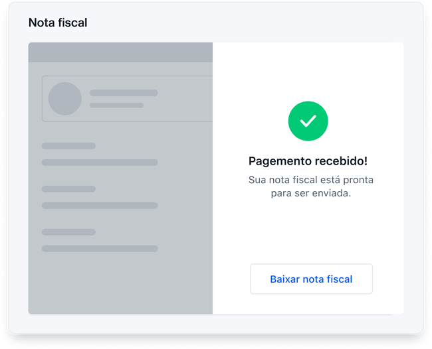Click the gray circular avatar placeholder

(65, 98)
